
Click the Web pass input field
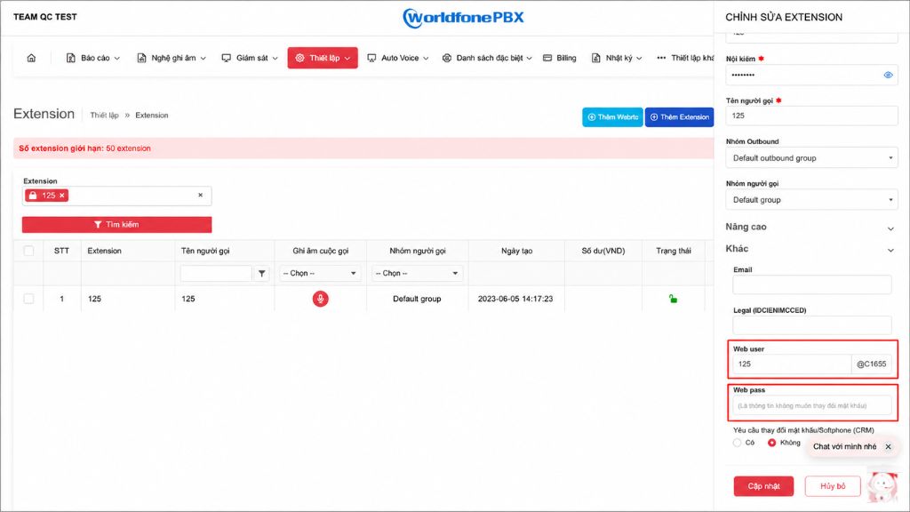click(812, 405)
